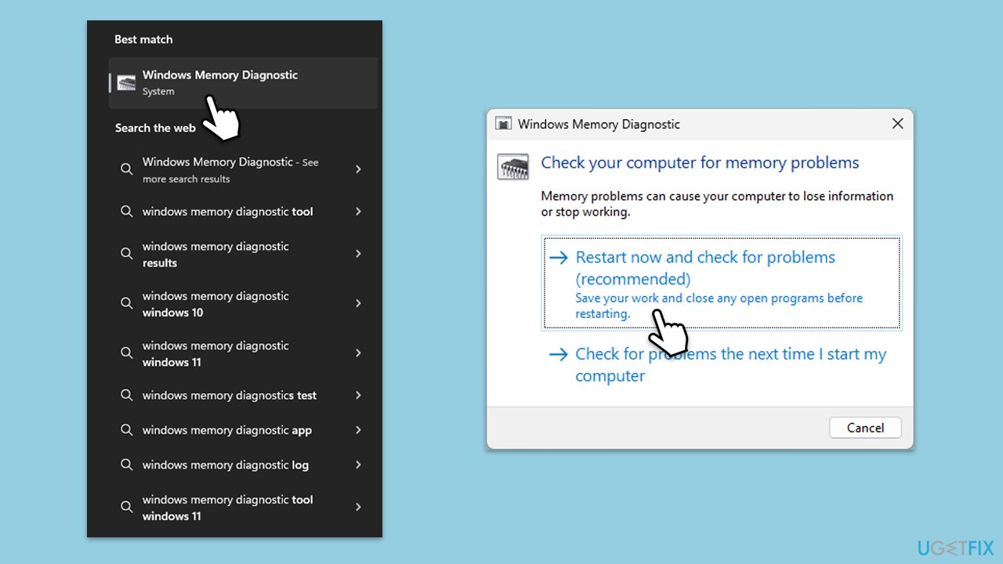Click search icon beside 'diagnostic app'
1003x564 pixels.
coord(126,430)
